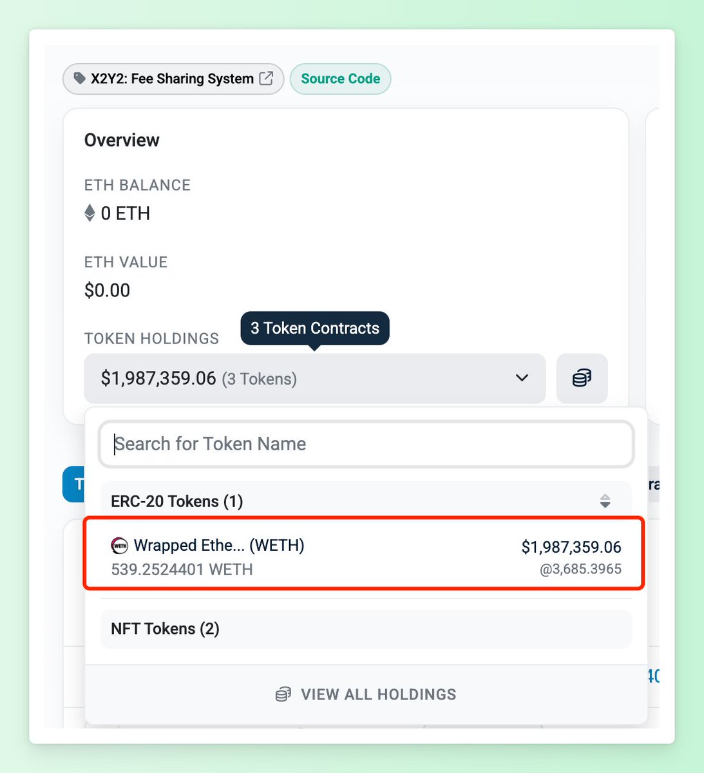Toggle the sort arrows on ERC-20 Tokens header
The image size is (704, 773).
(605, 501)
